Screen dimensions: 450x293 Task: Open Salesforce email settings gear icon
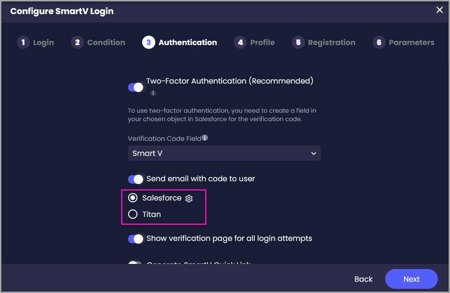pyautogui.click(x=189, y=199)
